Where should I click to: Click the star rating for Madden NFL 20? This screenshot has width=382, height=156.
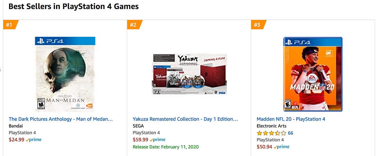click(x=272, y=133)
